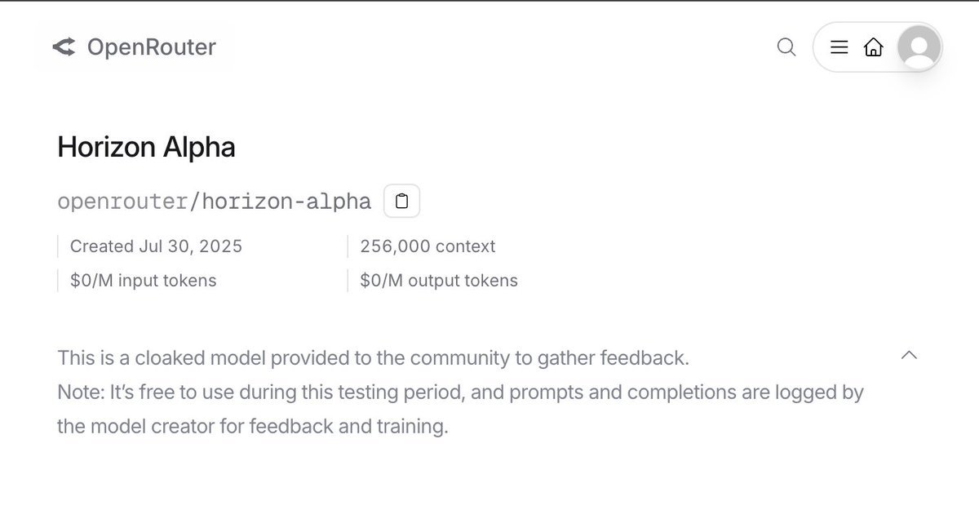Click the cloaked model description sentence
Screen dimensions: 979x510
click(373, 357)
